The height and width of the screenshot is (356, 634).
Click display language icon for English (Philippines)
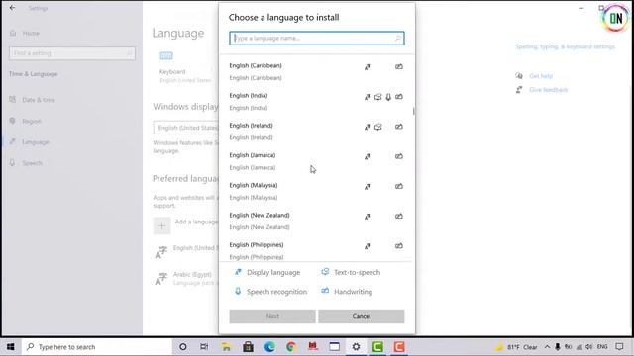click(x=368, y=246)
